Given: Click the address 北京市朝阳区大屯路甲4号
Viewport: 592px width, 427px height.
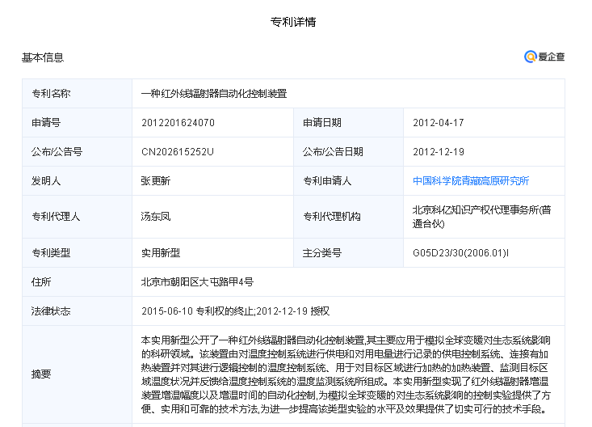Looking at the screenshot, I should (197, 282).
